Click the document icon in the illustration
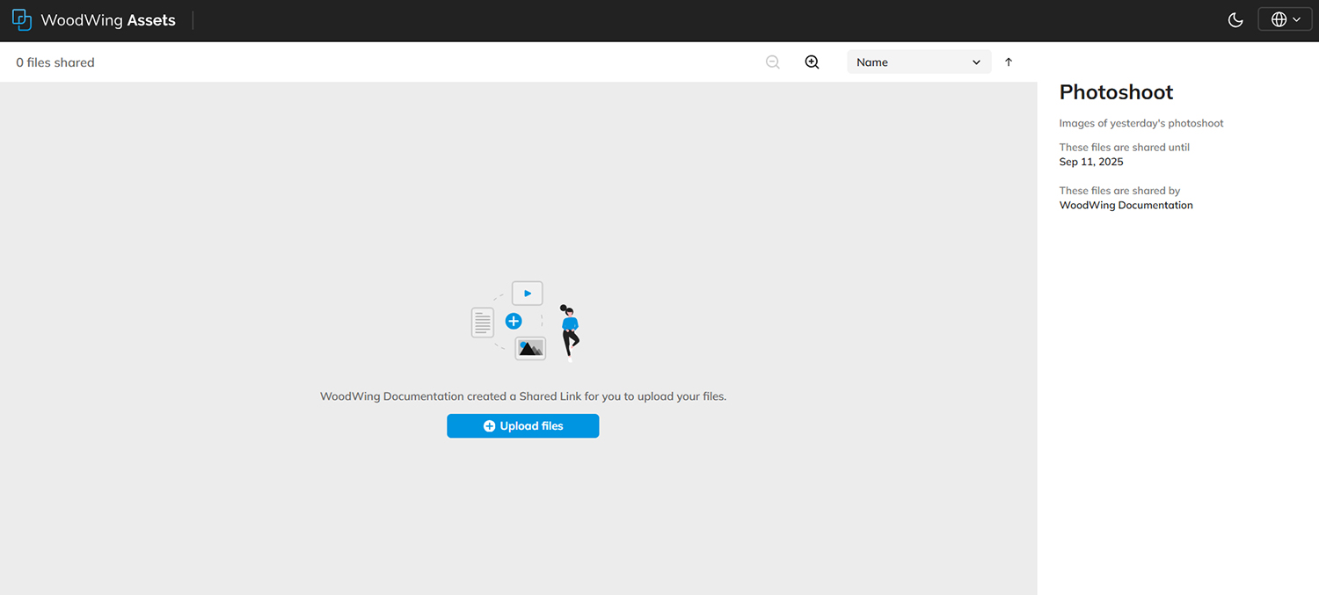The height and width of the screenshot is (595, 1319). 482,323
